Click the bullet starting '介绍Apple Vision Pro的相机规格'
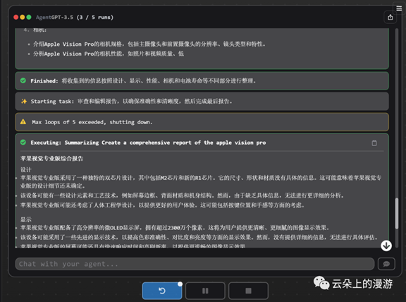 pos(149,44)
